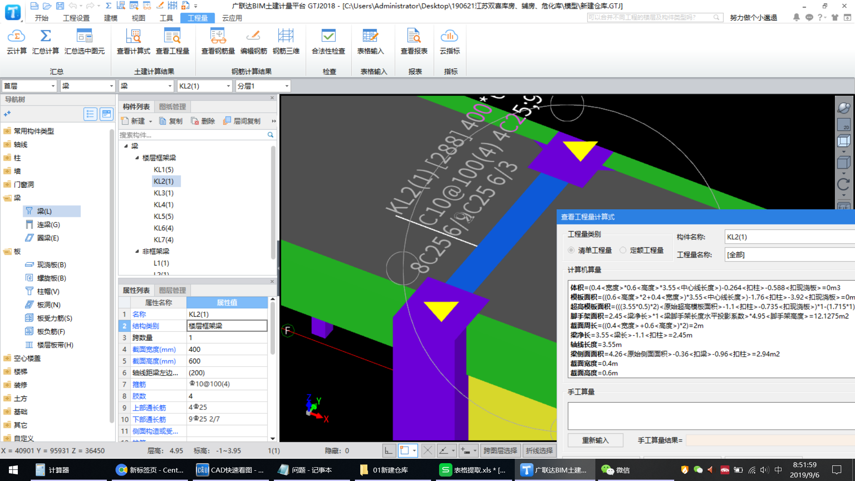Run 合法性检查 validity check

(328, 41)
